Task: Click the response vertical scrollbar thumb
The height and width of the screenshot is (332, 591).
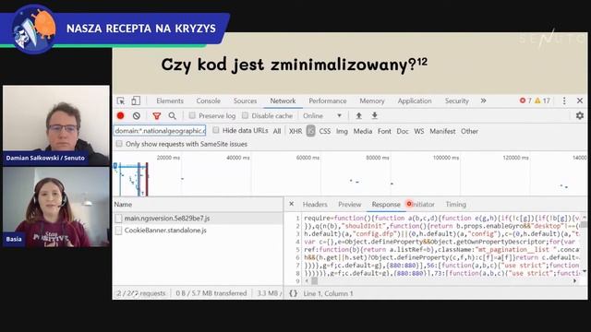Action: tap(584, 225)
